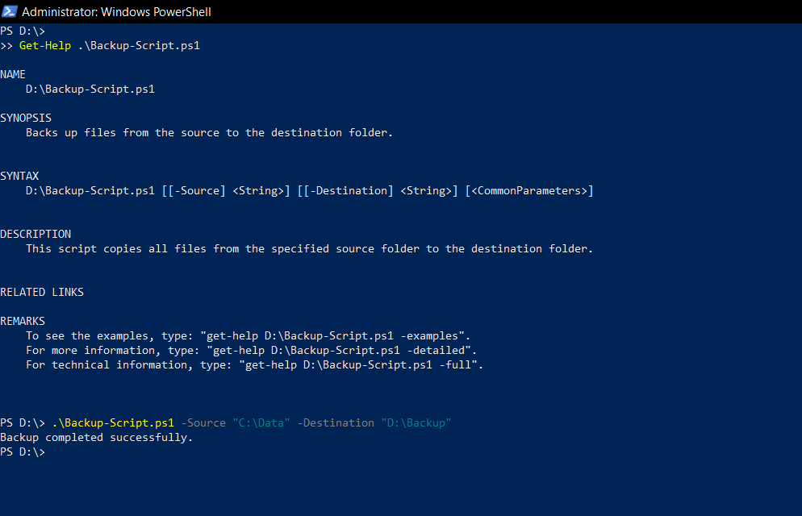The width and height of the screenshot is (802, 516).
Task: Select the NAME section heading
Action: tap(13, 75)
